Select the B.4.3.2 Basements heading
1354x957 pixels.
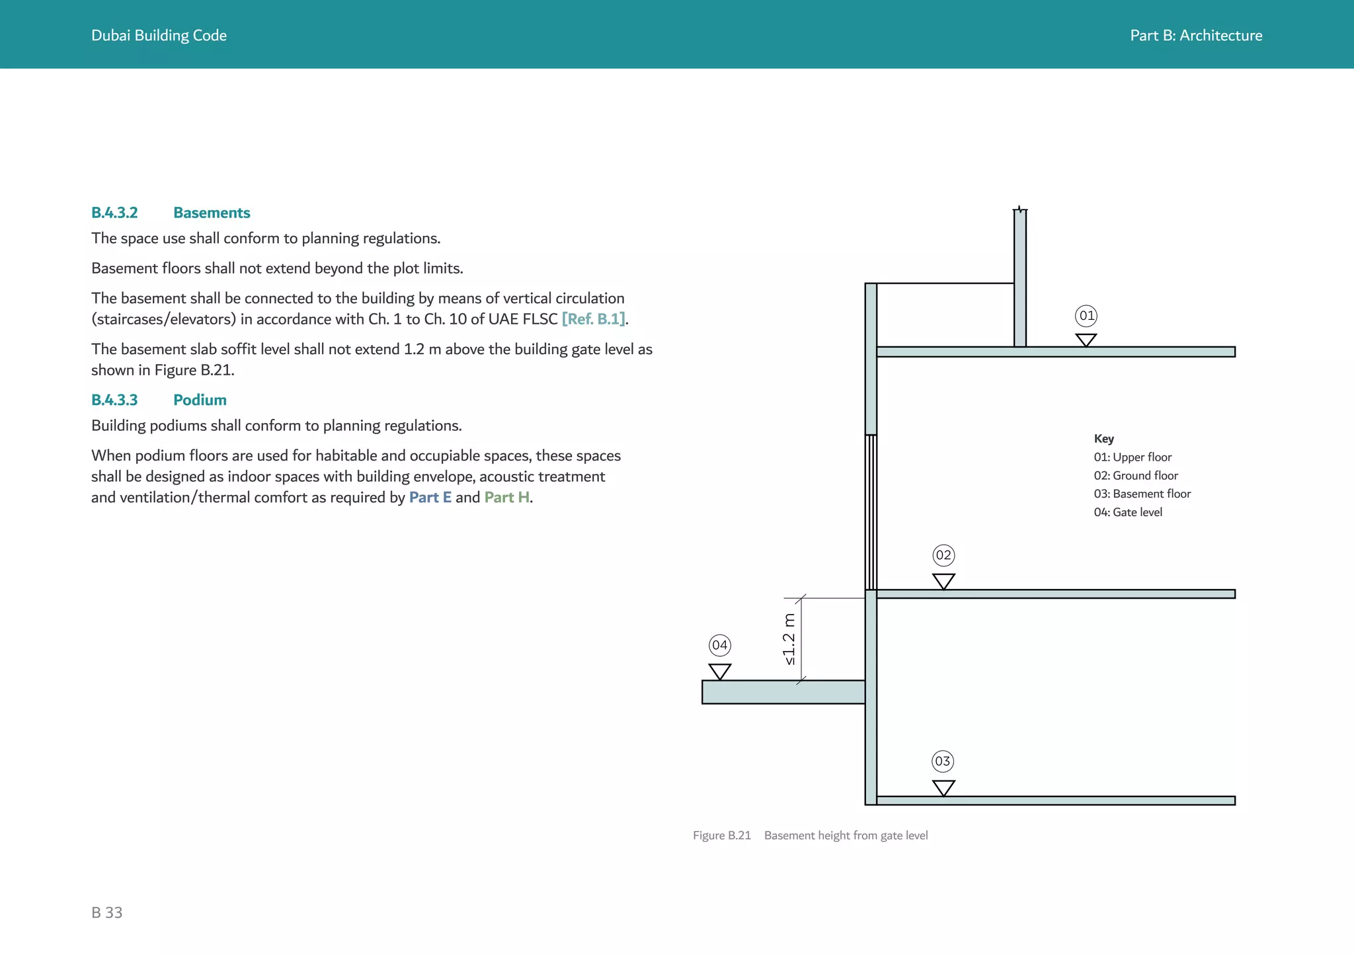[x=171, y=213]
